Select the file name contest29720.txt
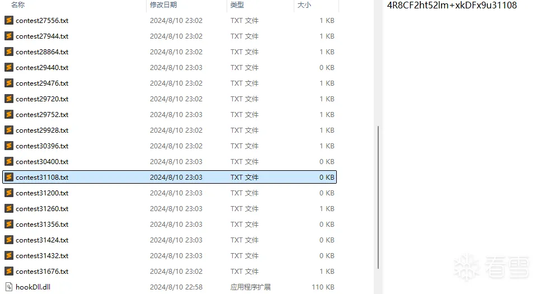This screenshot has width=541, height=294. coord(42,99)
